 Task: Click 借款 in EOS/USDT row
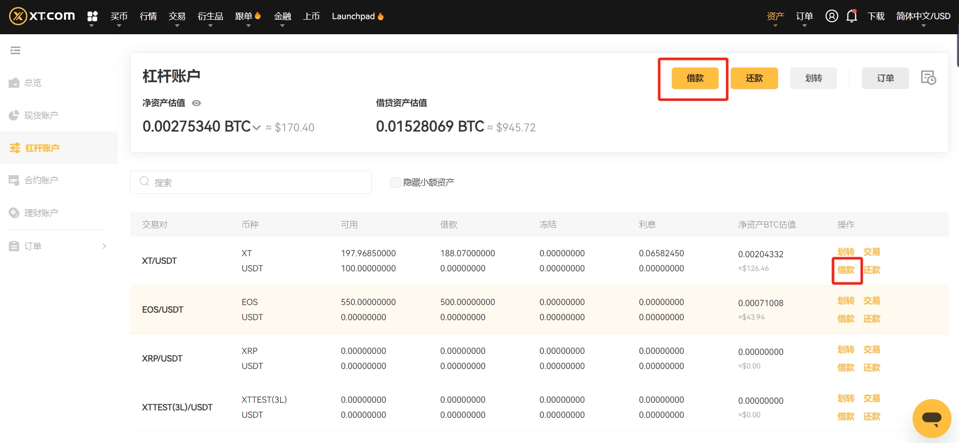(x=846, y=319)
